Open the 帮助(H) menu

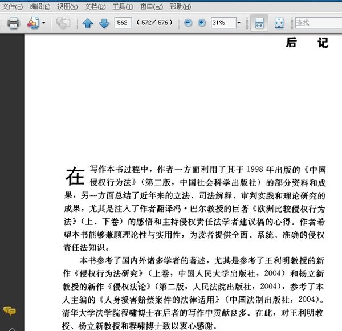180,7
